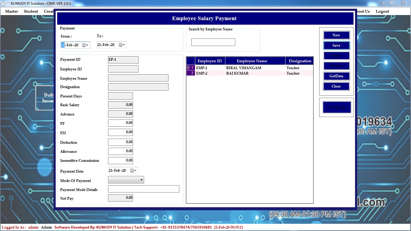Open the From date calendar picker
This screenshot has height=231, width=411.
pos(84,45)
